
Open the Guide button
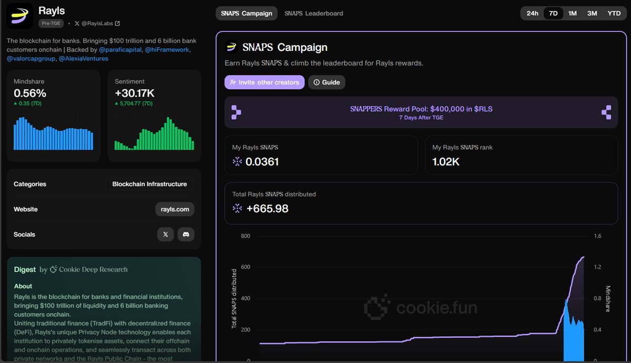(327, 82)
